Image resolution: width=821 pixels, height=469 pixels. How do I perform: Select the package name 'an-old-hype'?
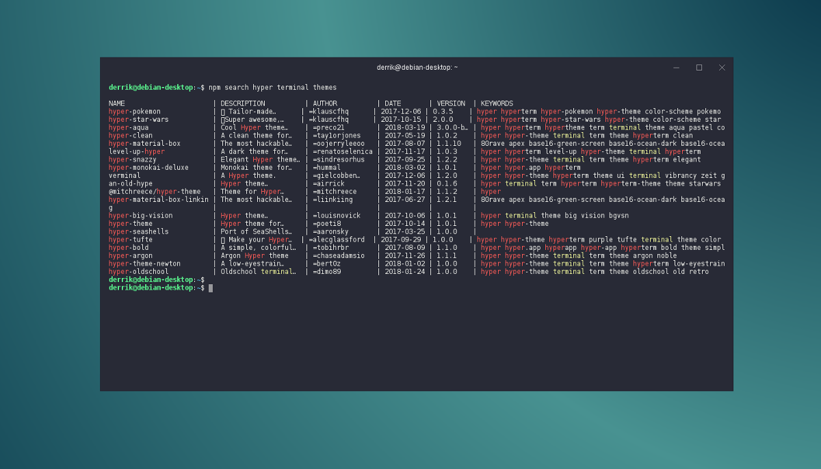click(x=131, y=183)
